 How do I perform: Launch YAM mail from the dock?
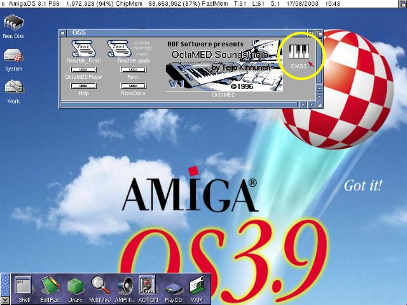197,289
